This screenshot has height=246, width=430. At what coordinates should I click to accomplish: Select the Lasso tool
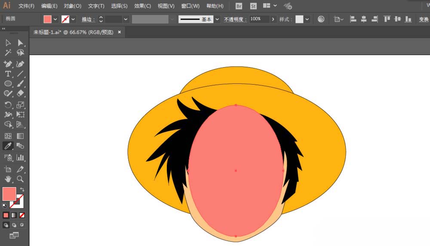pos(20,52)
